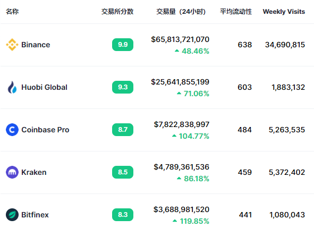This screenshot has width=314, height=236.
Task: Sort by Weekly Visits column header
Action: coord(284,12)
